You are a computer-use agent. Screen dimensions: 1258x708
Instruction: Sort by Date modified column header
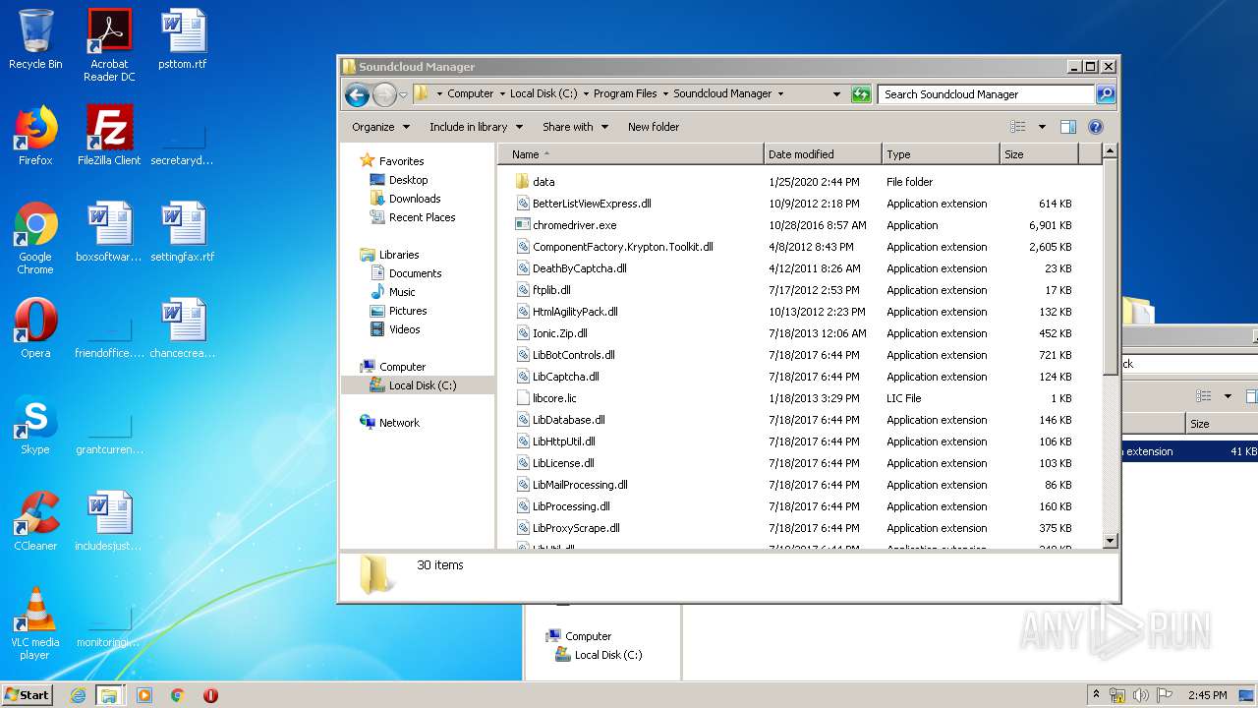[822, 154]
